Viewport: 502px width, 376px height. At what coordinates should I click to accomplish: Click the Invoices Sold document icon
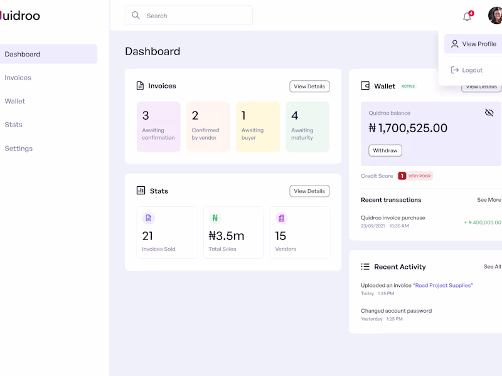coord(149,218)
